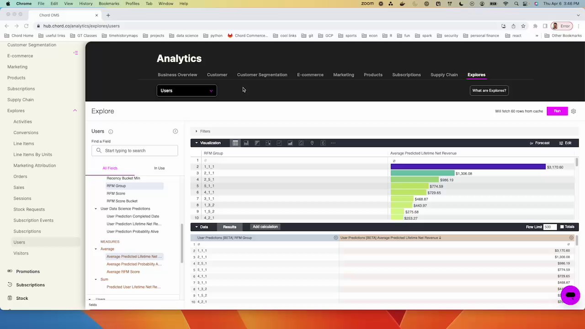The height and width of the screenshot is (329, 585).
Task: Open the Chrome three-dot menu
Action: pos(579,26)
